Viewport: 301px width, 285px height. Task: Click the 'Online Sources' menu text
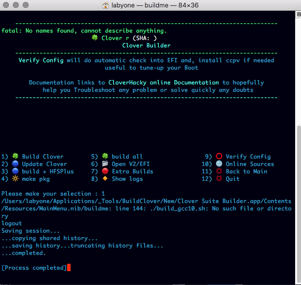(x=250, y=164)
